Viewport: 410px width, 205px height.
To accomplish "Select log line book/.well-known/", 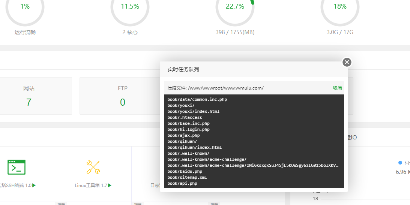I will 189,154.
